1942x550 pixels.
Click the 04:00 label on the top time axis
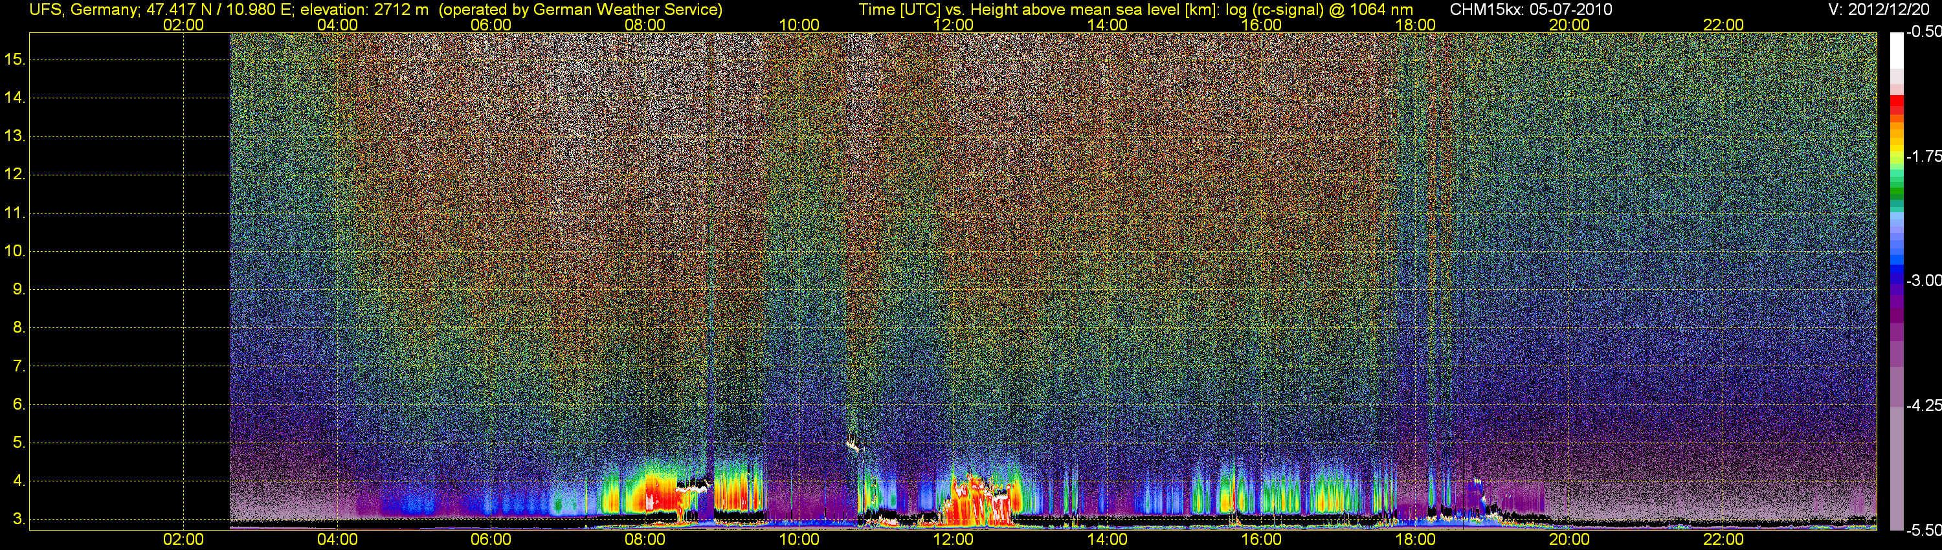coord(337,25)
